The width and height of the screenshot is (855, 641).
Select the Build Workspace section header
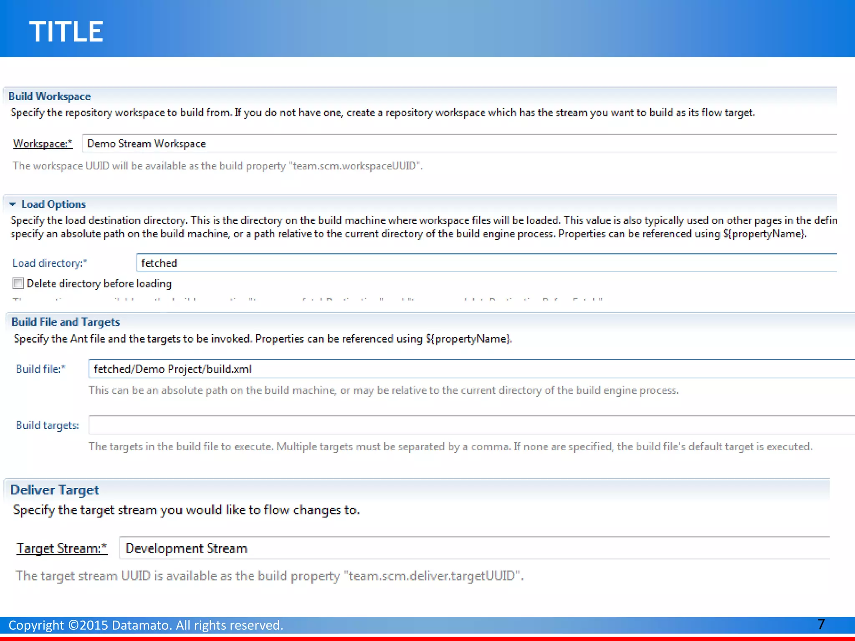click(49, 96)
